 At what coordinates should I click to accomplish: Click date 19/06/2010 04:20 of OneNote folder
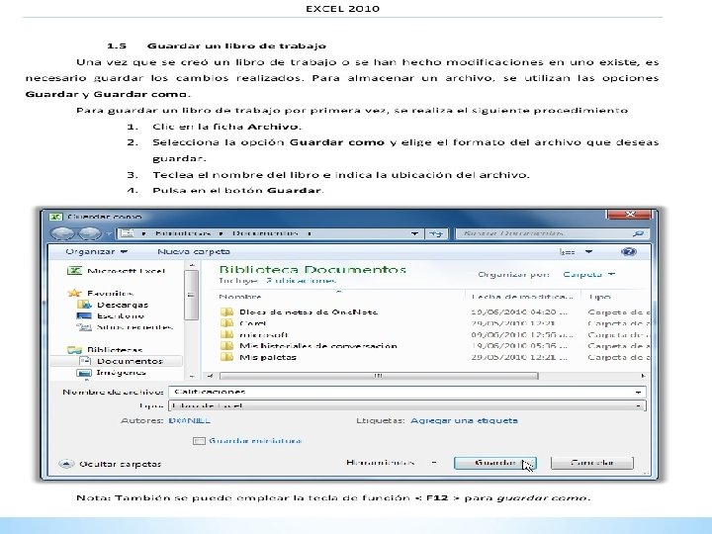[519, 311]
